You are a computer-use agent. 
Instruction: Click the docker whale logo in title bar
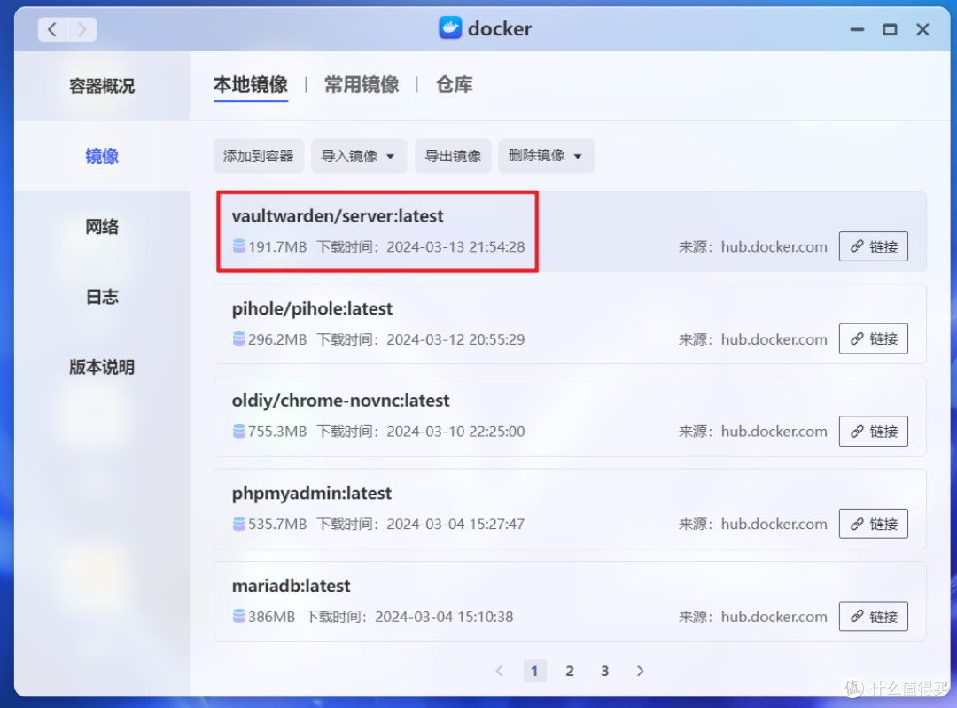(x=450, y=28)
